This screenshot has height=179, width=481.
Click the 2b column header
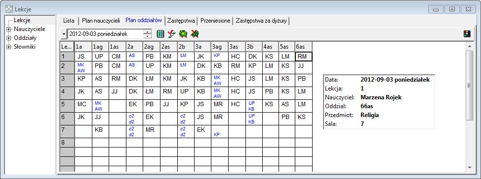[186, 47]
